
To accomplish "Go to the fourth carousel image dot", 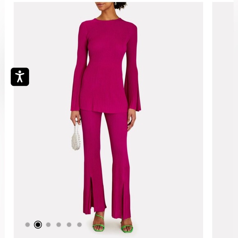I will click(x=59, y=224).
